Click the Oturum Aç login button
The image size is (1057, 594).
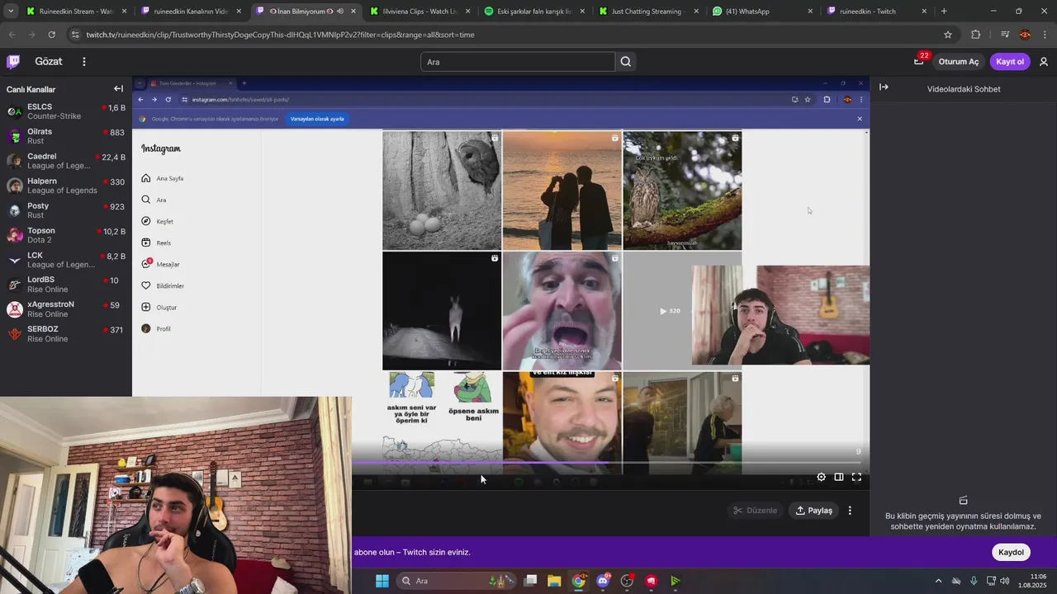(x=958, y=62)
